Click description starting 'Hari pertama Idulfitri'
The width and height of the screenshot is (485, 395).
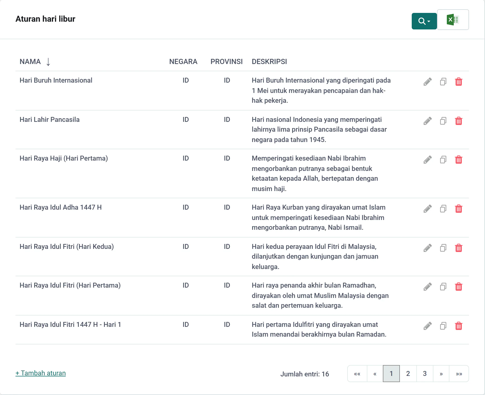(x=319, y=329)
